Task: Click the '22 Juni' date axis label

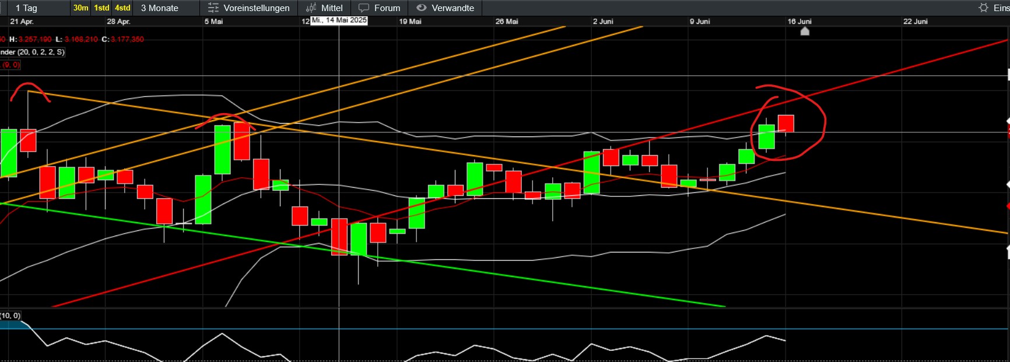Action: (916, 22)
